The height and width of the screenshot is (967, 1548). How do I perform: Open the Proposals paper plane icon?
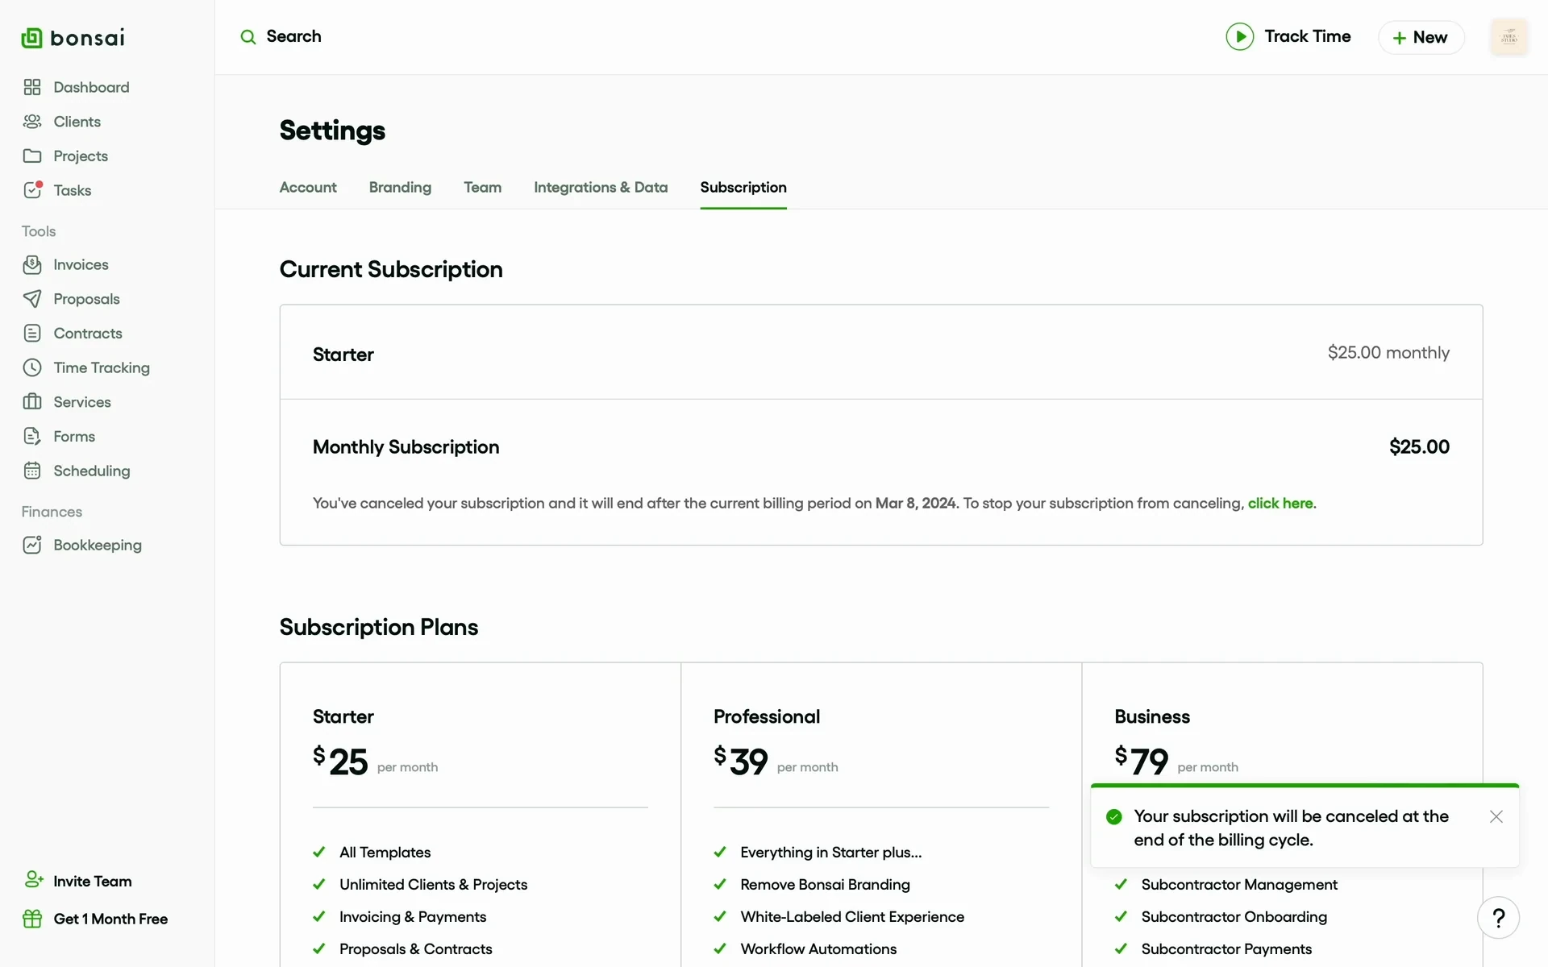(x=32, y=299)
